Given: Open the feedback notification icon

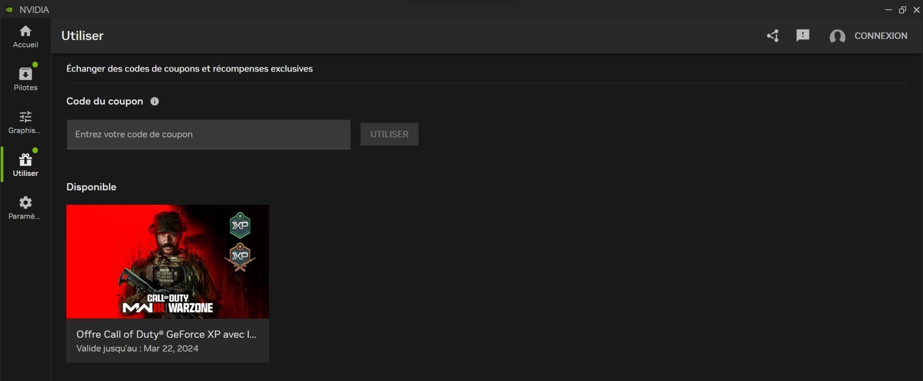Looking at the screenshot, I should (x=803, y=36).
